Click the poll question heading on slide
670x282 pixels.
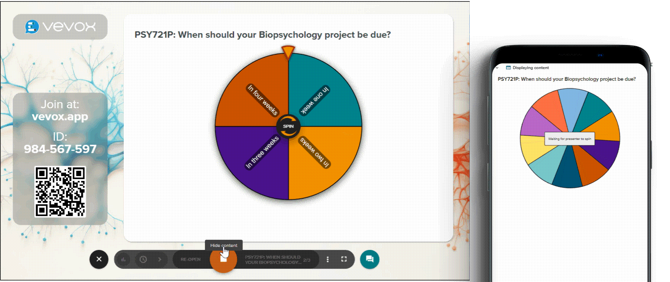263,35
